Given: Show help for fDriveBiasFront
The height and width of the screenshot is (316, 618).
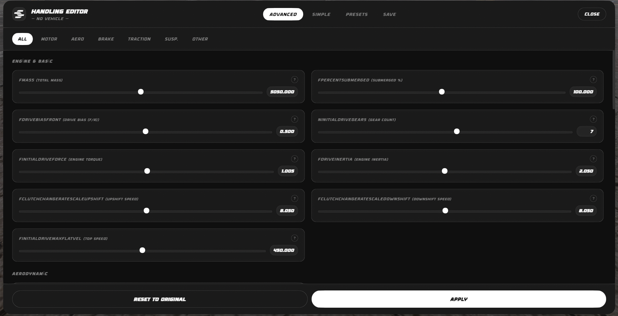Looking at the screenshot, I should coord(295,119).
